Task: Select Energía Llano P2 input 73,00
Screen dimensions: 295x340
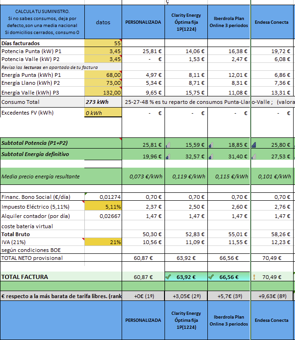Action: coord(103,83)
